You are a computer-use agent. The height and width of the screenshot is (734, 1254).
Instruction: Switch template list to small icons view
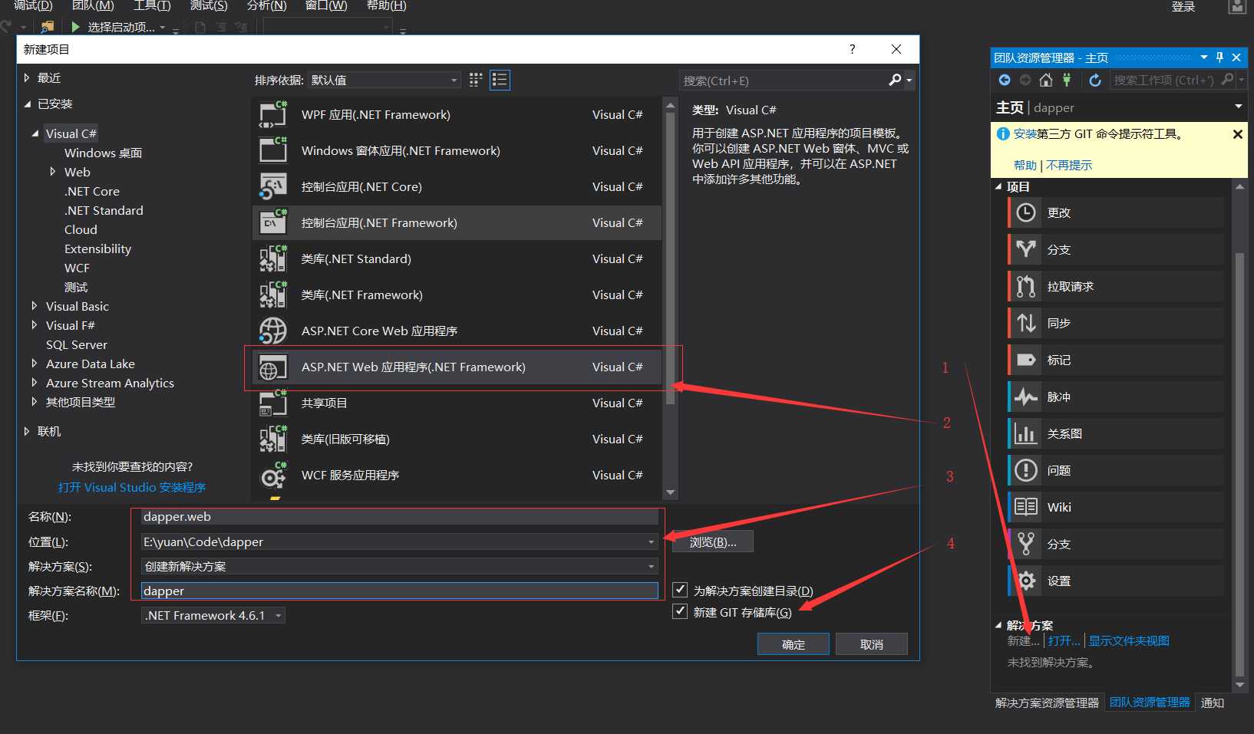(476, 80)
